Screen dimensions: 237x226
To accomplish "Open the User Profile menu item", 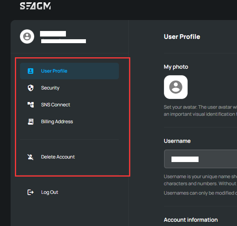I will point(54,71).
